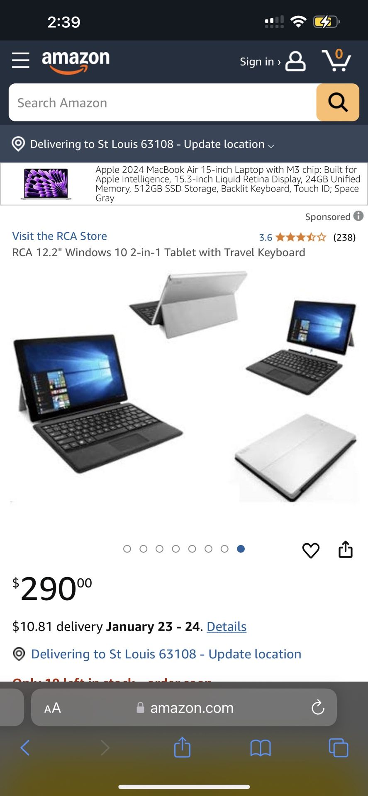
Task: Share product using share icon beside heart
Action: 346,549
